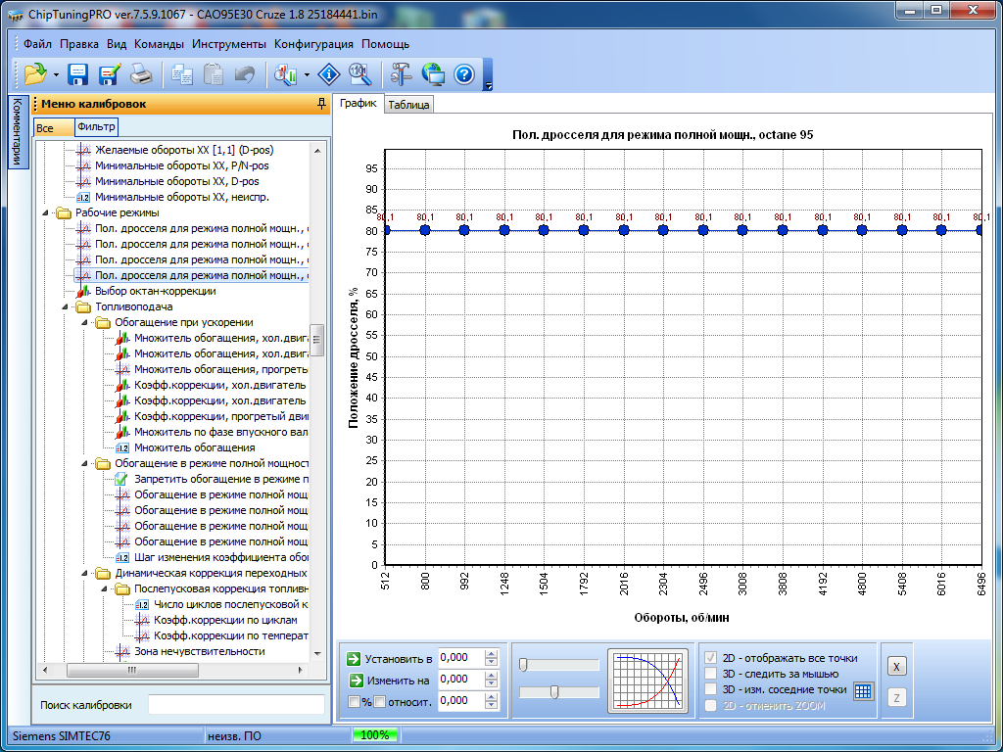Check the 'относит.' checkbox
Viewport: 1003px width, 752px height.
point(380,701)
